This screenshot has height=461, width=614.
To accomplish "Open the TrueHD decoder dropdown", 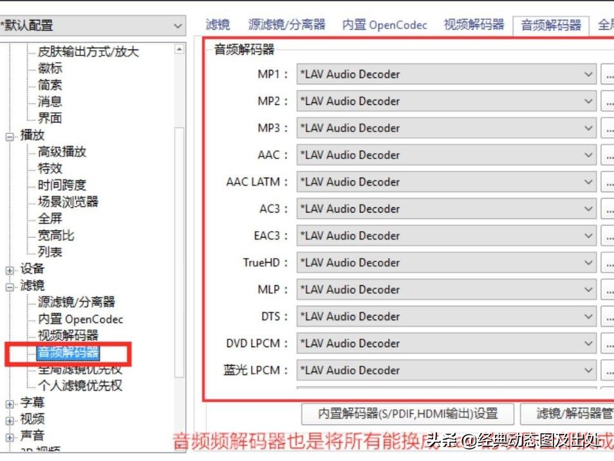I will [446, 263].
